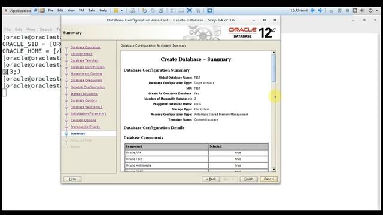Click the Custom Database template name value
Screen dimensions: 383x215
click(x=206, y=119)
